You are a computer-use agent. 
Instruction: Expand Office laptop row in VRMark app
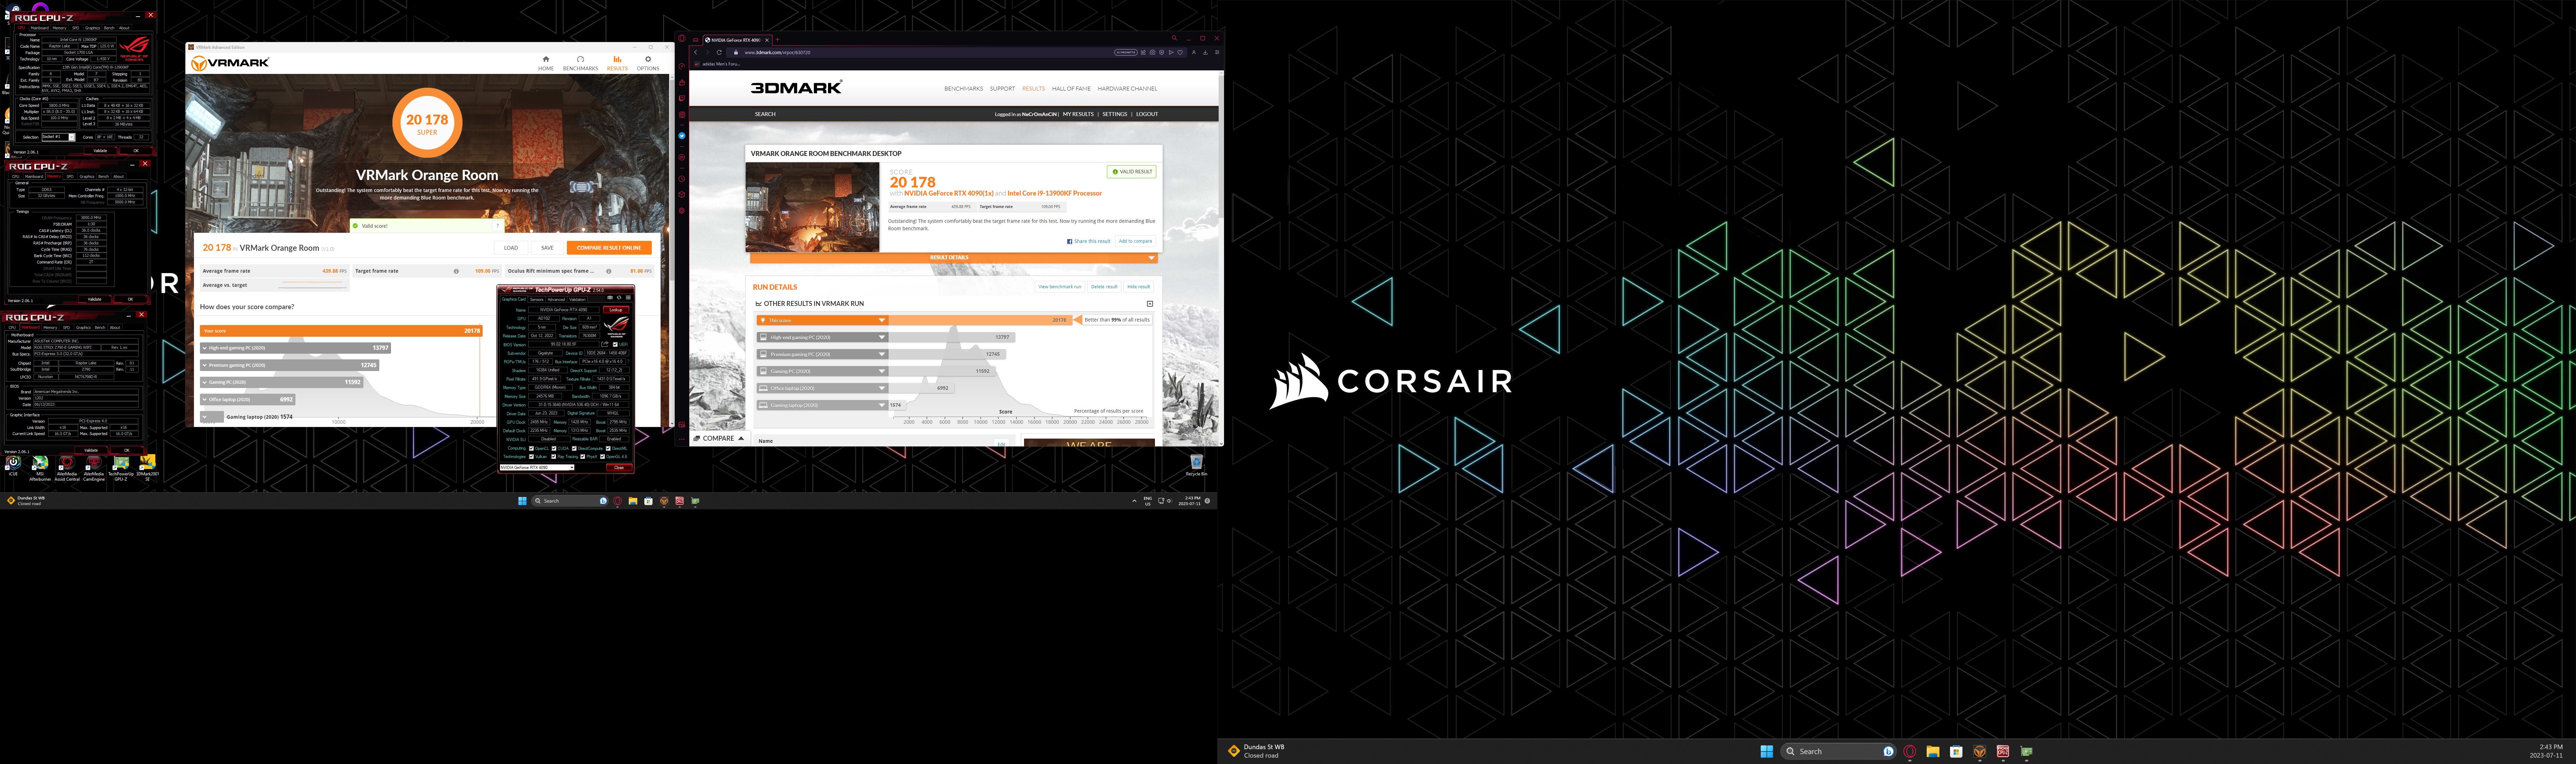click(x=248, y=400)
